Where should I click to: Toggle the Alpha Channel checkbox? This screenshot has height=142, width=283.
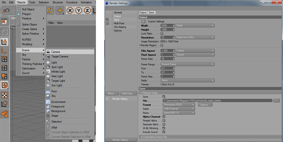pyautogui.click(x=164, y=116)
